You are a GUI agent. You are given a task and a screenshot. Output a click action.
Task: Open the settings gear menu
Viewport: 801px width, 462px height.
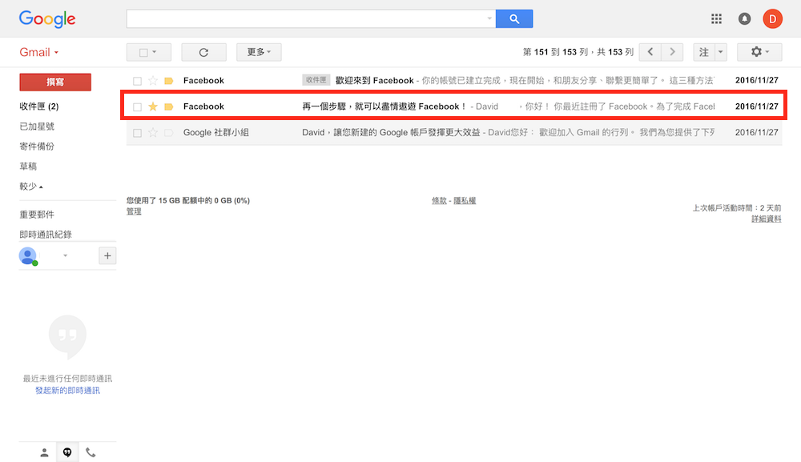coord(759,52)
